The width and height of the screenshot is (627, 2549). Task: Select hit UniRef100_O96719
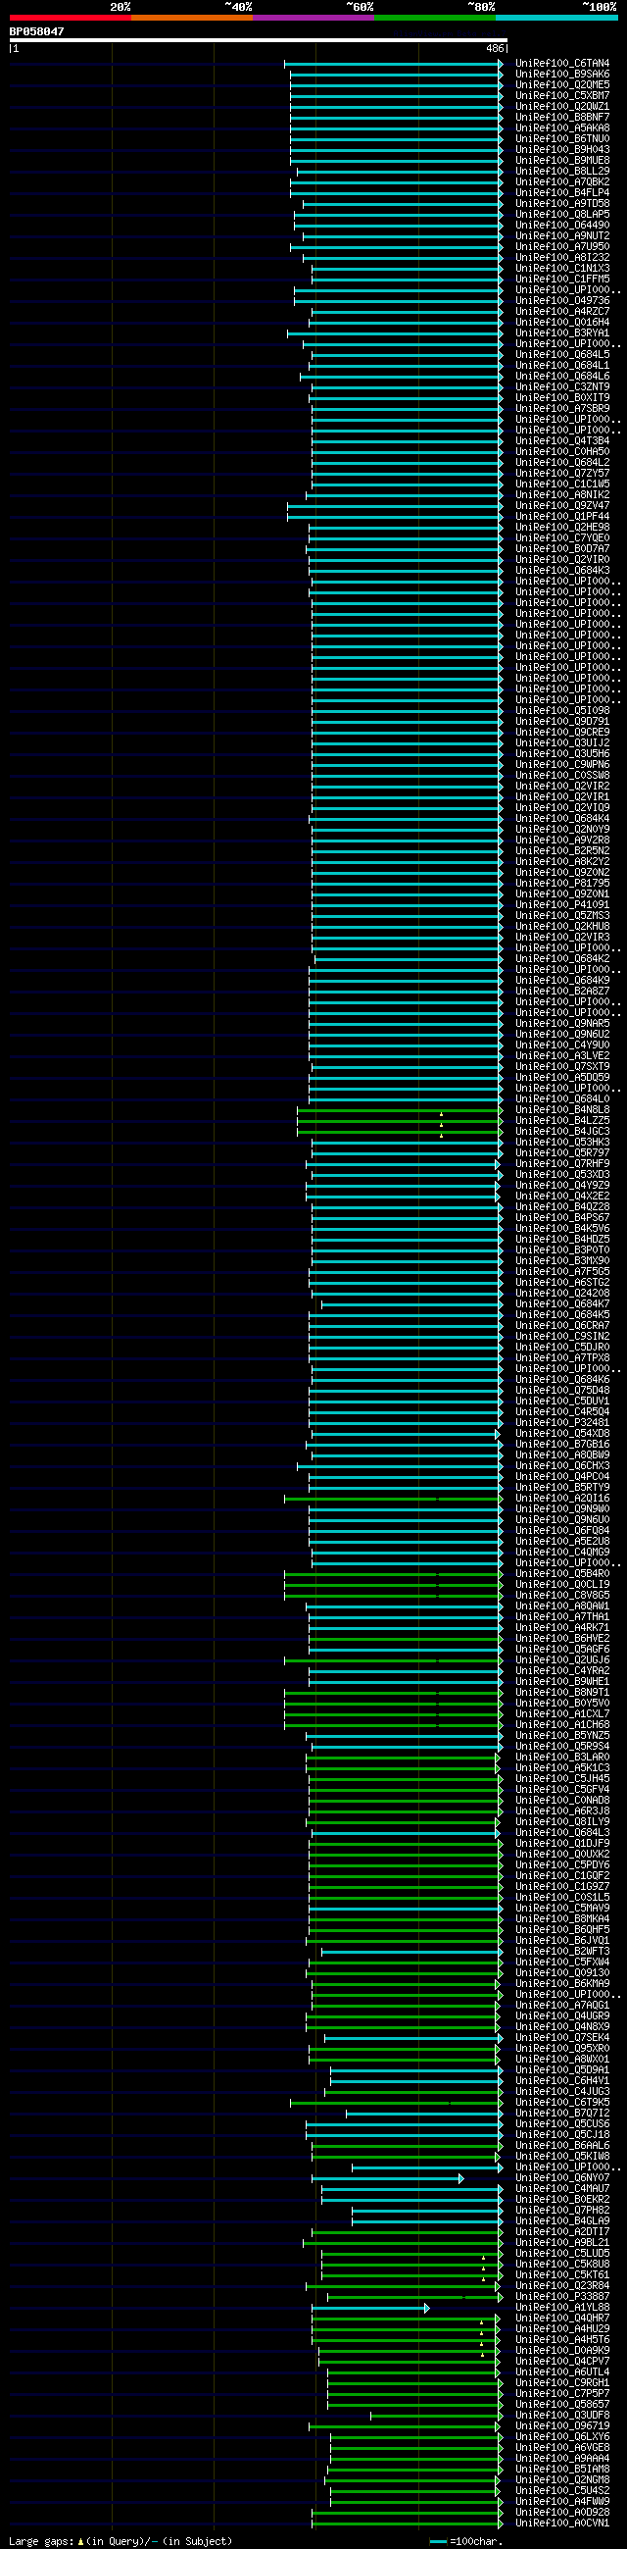coord(562,2426)
